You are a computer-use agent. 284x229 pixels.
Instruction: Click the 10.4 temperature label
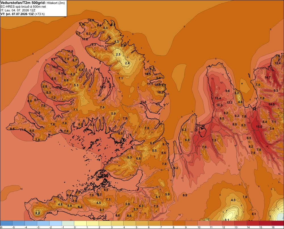(218, 98)
